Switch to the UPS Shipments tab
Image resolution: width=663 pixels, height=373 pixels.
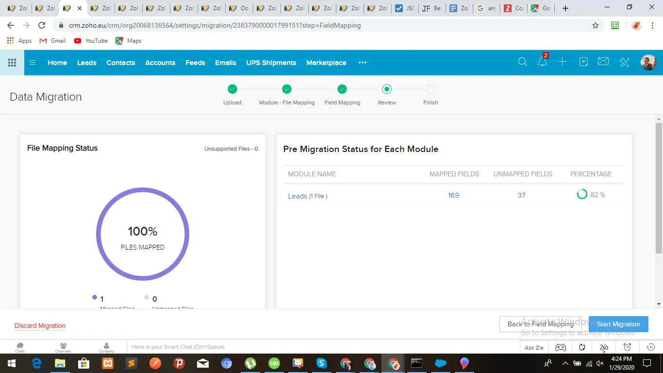point(271,63)
